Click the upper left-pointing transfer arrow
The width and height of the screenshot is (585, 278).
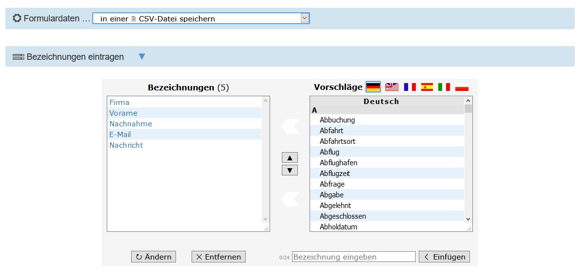pos(291,126)
